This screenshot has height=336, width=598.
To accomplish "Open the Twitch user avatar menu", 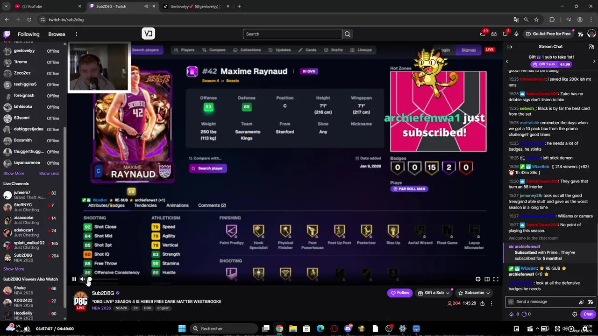I will pos(591,34).
